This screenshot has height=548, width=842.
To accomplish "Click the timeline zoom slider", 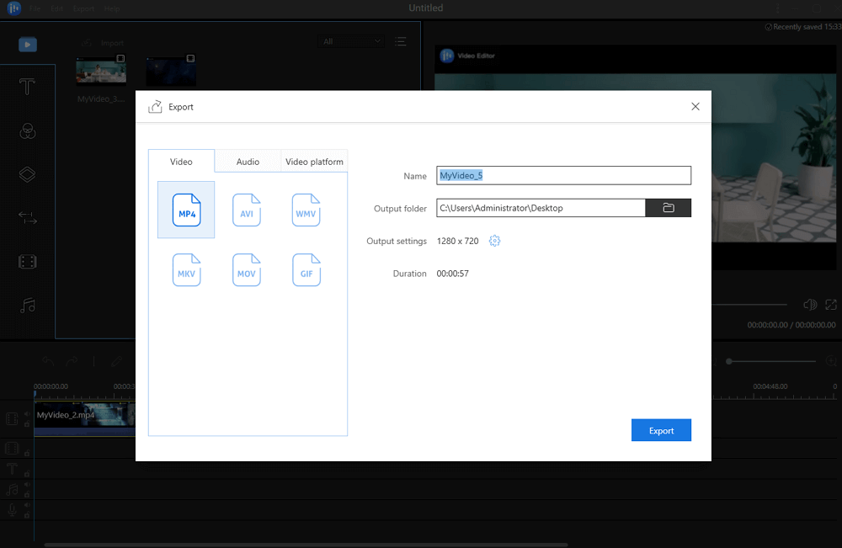I will [770, 361].
